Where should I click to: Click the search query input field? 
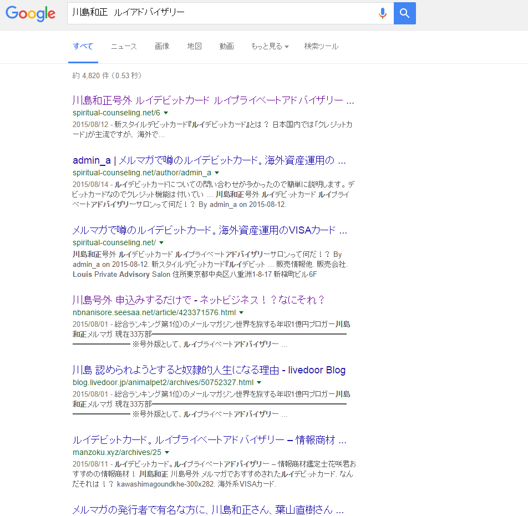[x=222, y=13]
